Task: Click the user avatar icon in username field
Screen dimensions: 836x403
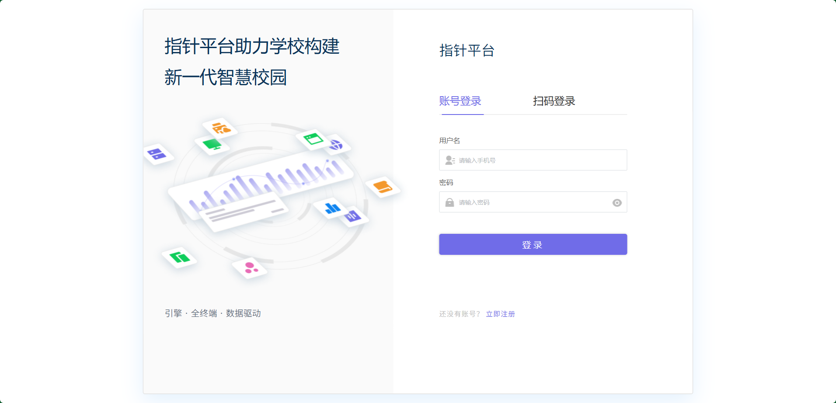Action: tap(449, 160)
